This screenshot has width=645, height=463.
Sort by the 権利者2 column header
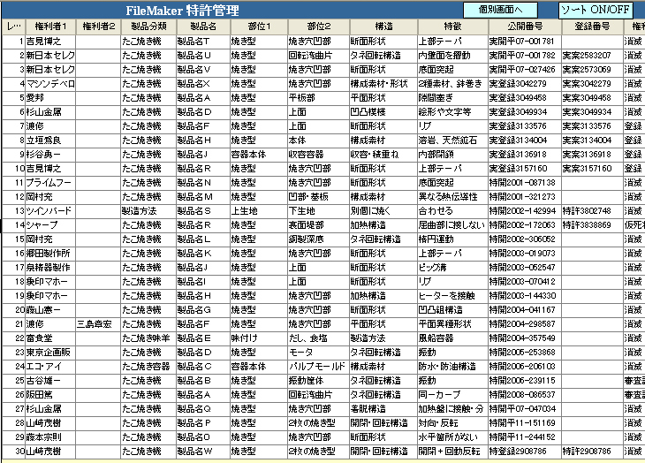point(98,27)
